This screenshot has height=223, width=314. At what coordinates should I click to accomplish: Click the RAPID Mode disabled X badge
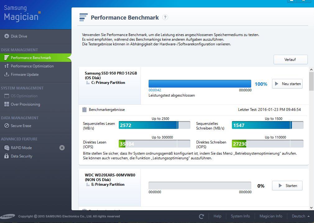click(62, 148)
